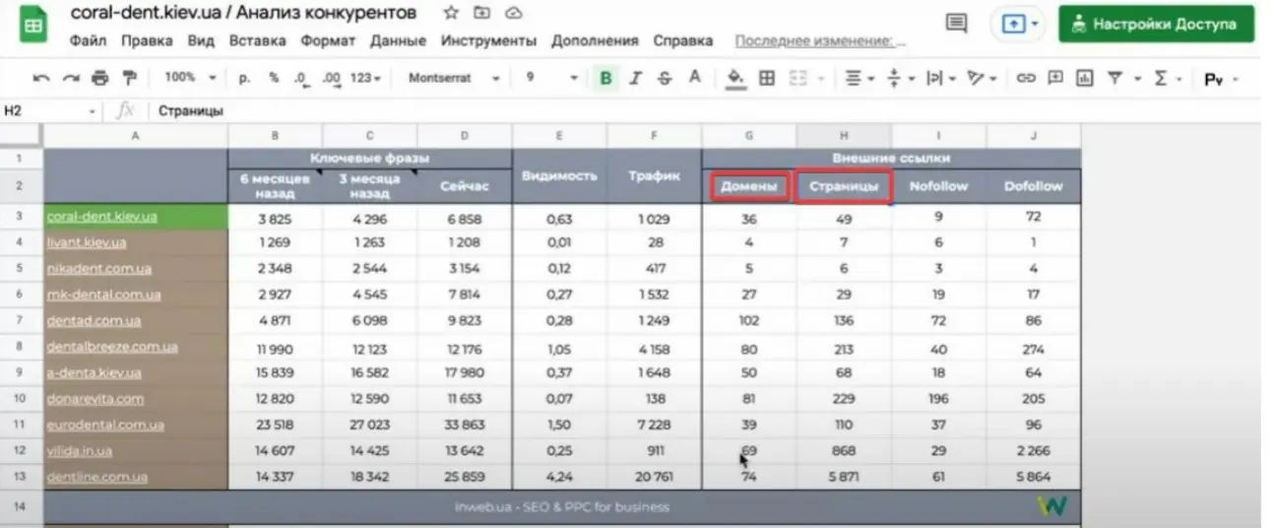The width and height of the screenshot is (1271, 528).
Task: Open the Вставка menu
Action: pyautogui.click(x=257, y=40)
